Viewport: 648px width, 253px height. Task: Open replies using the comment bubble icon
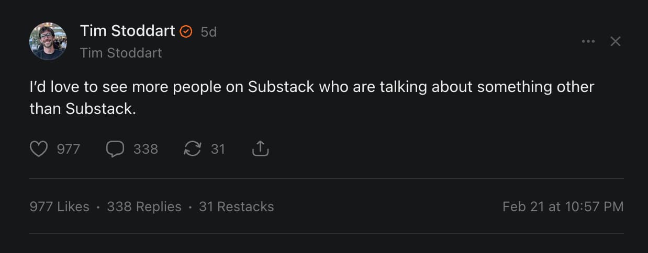click(115, 149)
